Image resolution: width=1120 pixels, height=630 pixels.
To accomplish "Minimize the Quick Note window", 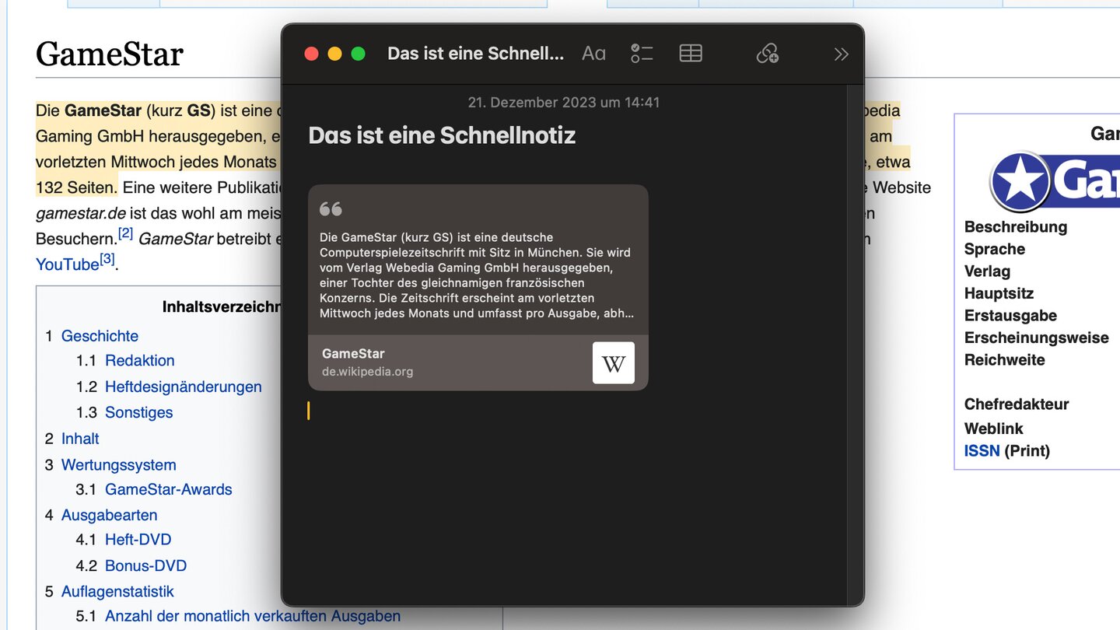I will tap(334, 54).
